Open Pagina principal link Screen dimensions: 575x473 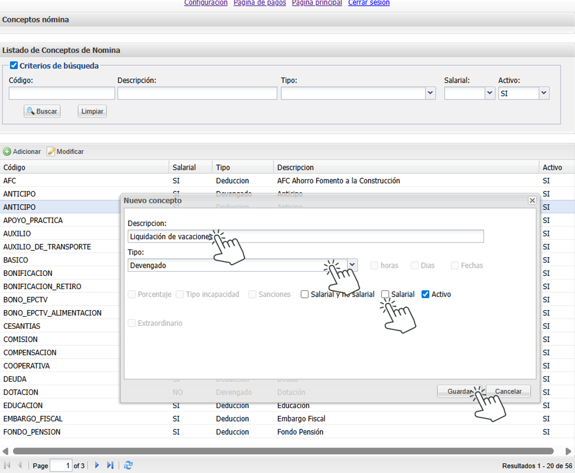(317, 3)
